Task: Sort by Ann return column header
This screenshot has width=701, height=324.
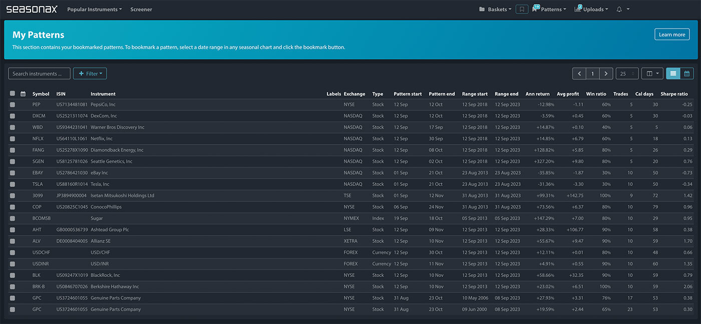Action: 537,93
